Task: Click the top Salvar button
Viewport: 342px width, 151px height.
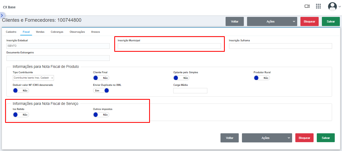Action: coord(331,21)
